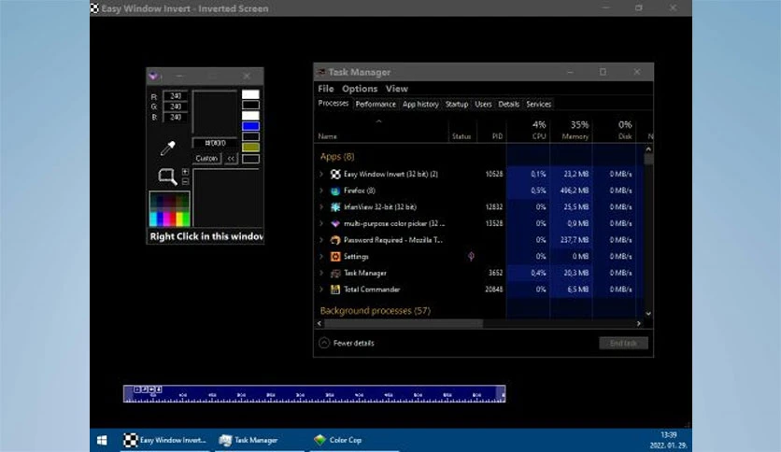
Task: Select the magnifier tool in Color Cop
Action: [167, 177]
